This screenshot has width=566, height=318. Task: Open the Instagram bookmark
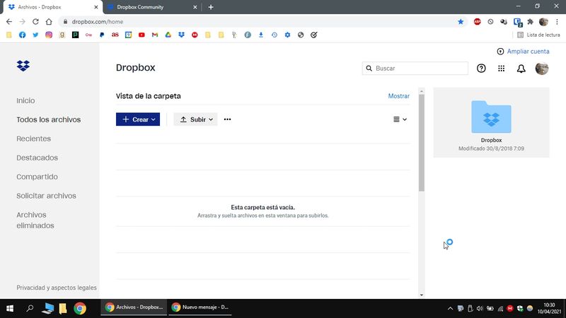click(x=49, y=35)
